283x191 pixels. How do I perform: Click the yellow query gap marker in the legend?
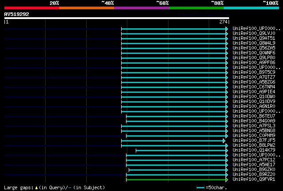[36, 188]
